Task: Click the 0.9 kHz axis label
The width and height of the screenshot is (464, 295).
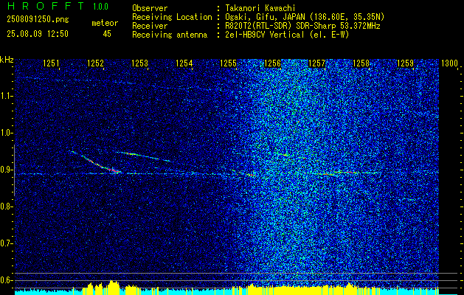Action: [6, 170]
